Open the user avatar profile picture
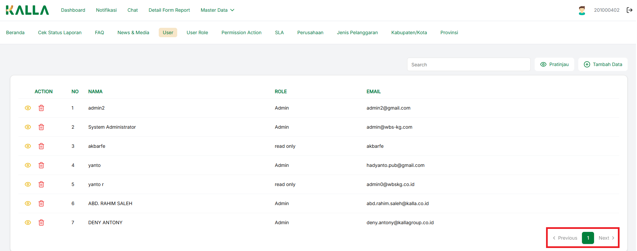 582,10
